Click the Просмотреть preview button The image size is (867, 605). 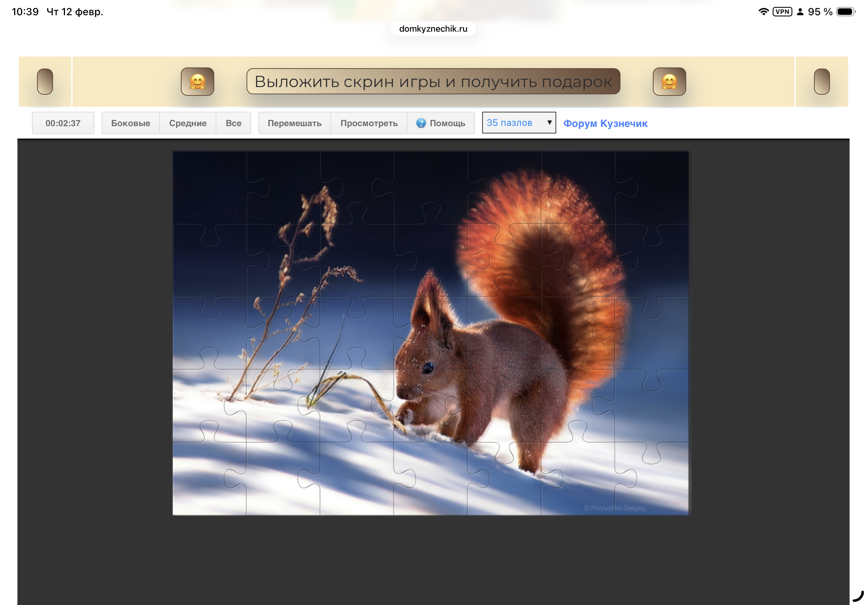(369, 123)
